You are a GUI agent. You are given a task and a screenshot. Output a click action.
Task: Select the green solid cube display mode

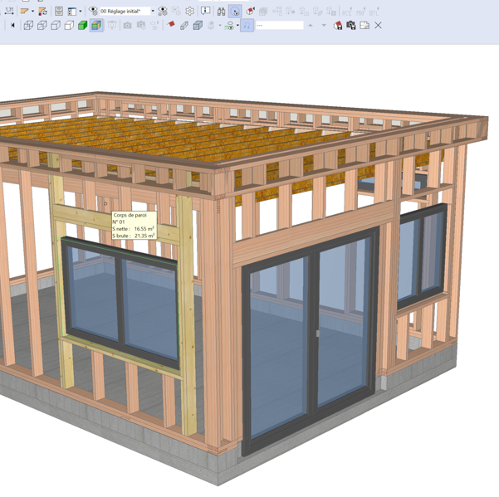click(83, 26)
